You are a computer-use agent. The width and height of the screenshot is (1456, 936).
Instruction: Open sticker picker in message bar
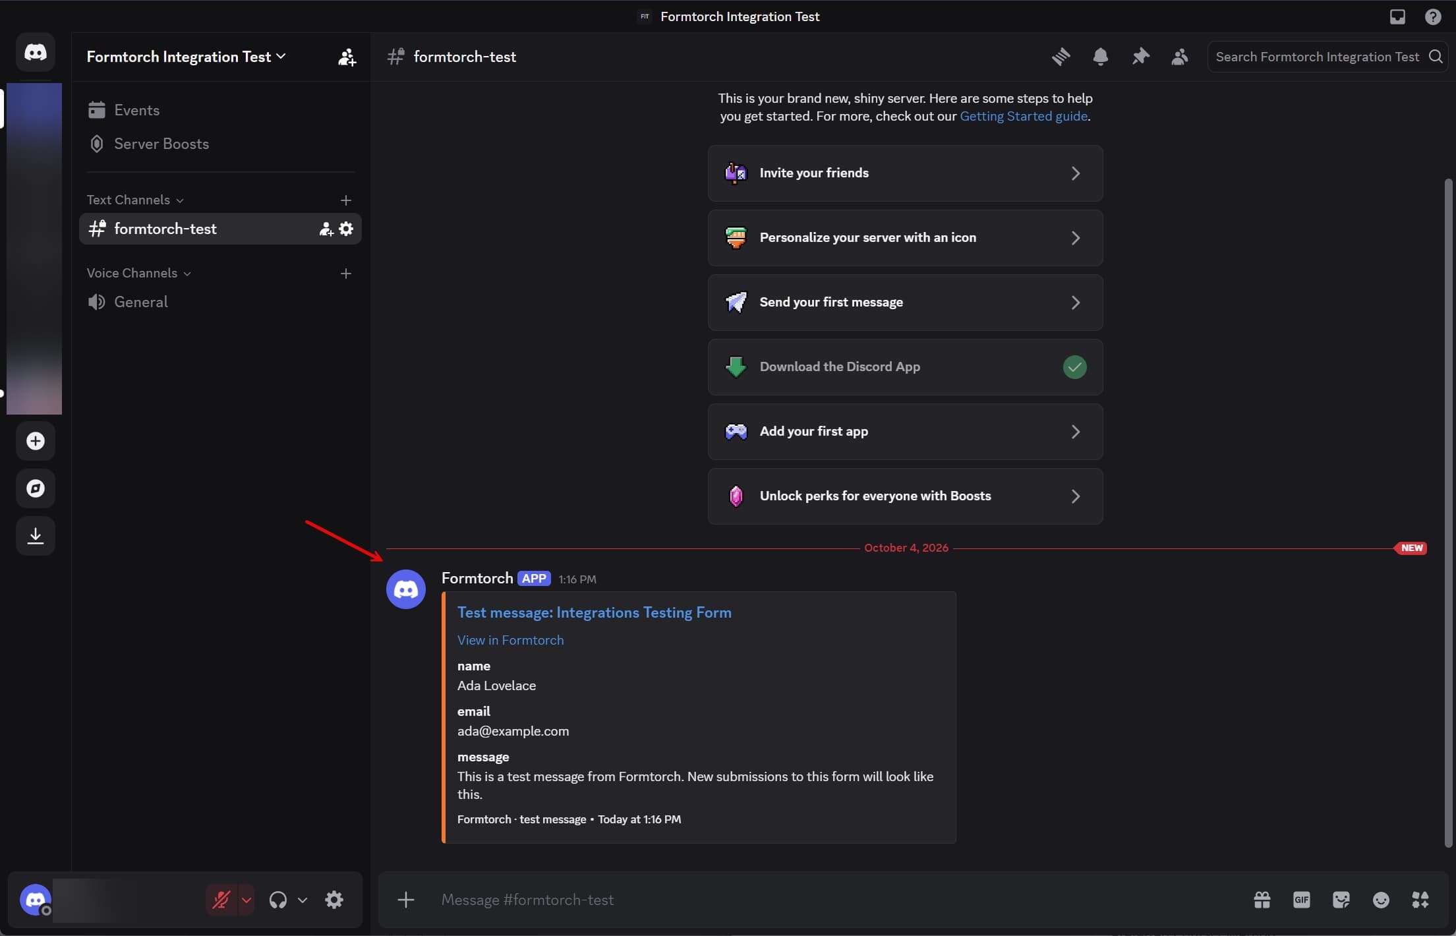1341,900
